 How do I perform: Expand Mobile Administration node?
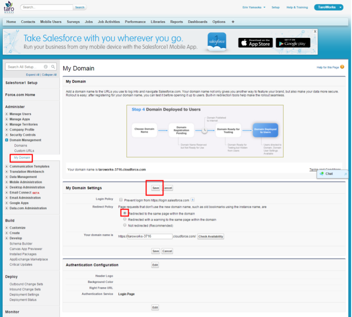click(7, 182)
